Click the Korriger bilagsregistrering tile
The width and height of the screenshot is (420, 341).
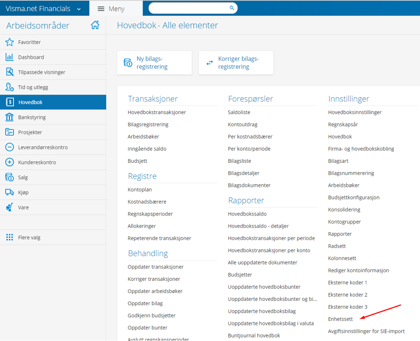coord(236,63)
